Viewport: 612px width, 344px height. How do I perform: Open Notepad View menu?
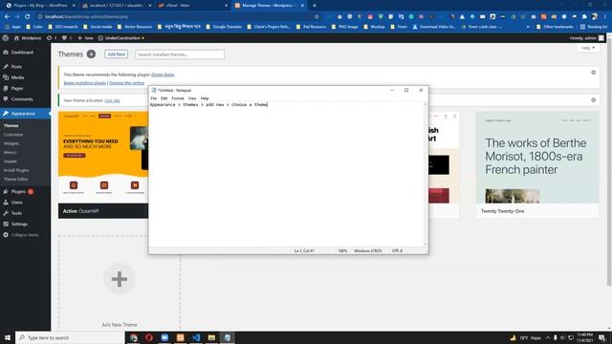192,98
